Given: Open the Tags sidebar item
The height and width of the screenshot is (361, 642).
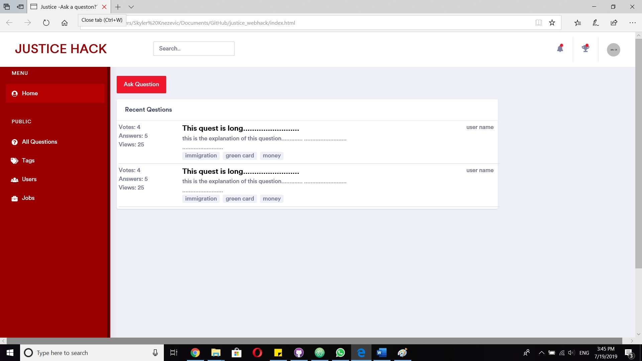Looking at the screenshot, I should (x=28, y=160).
